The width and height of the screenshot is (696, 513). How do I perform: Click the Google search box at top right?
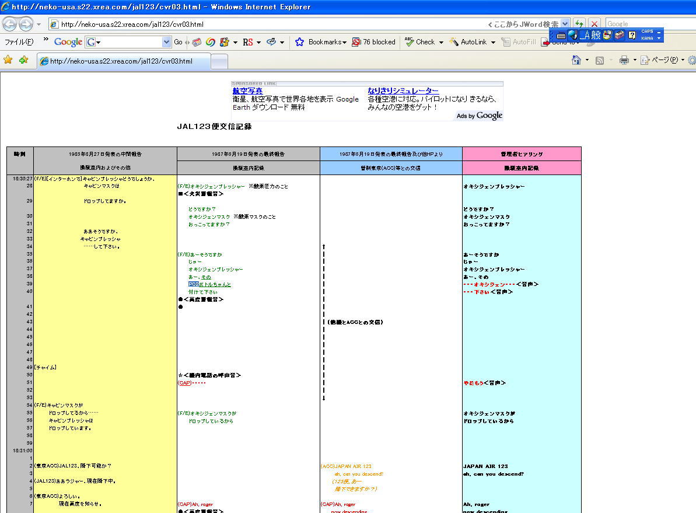(x=650, y=23)
